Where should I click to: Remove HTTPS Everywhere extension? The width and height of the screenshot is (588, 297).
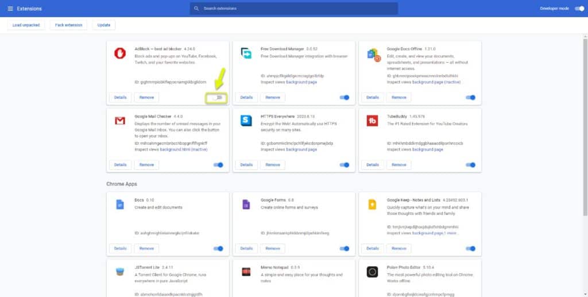coord(273,165)
